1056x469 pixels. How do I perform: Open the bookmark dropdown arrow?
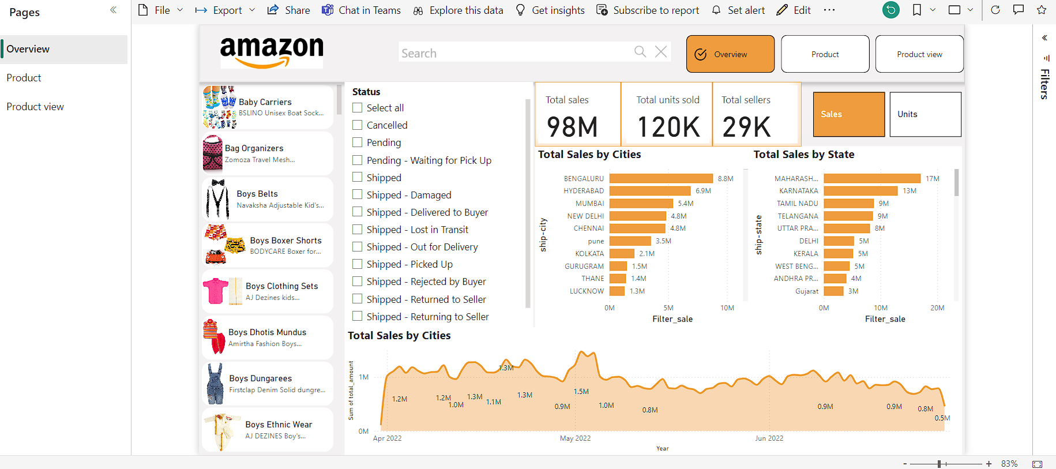[933, 10]
